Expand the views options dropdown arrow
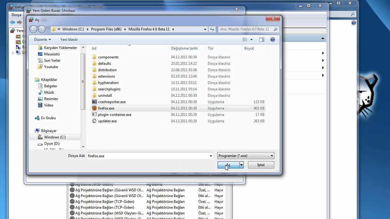390x219 pixels. 251,40
